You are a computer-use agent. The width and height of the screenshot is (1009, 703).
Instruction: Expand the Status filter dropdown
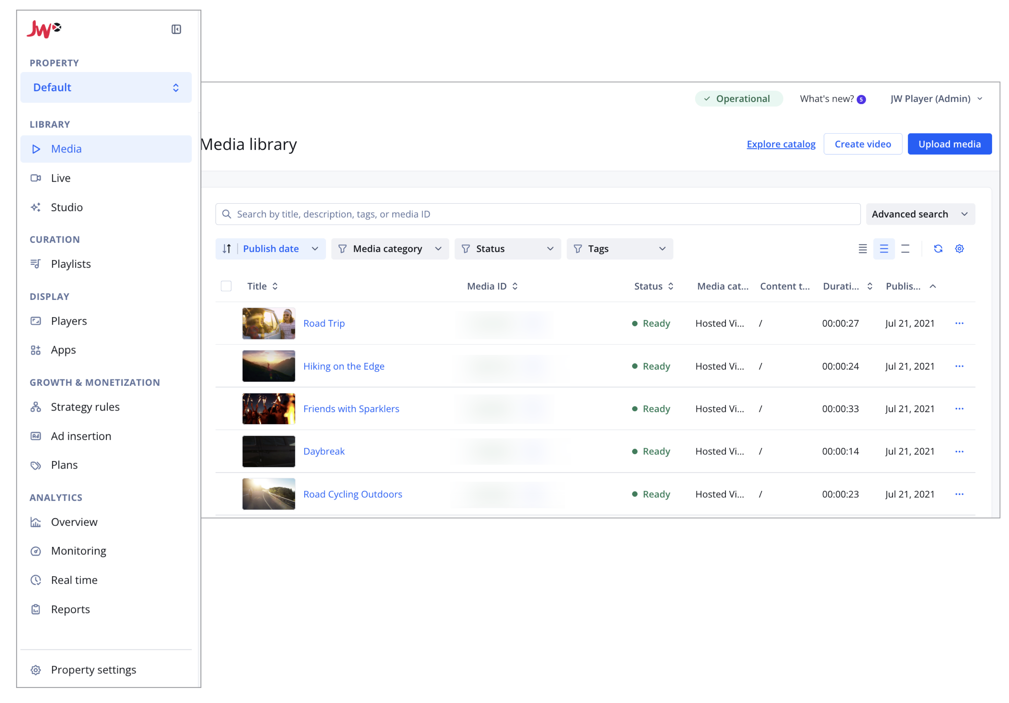point(507,249)
